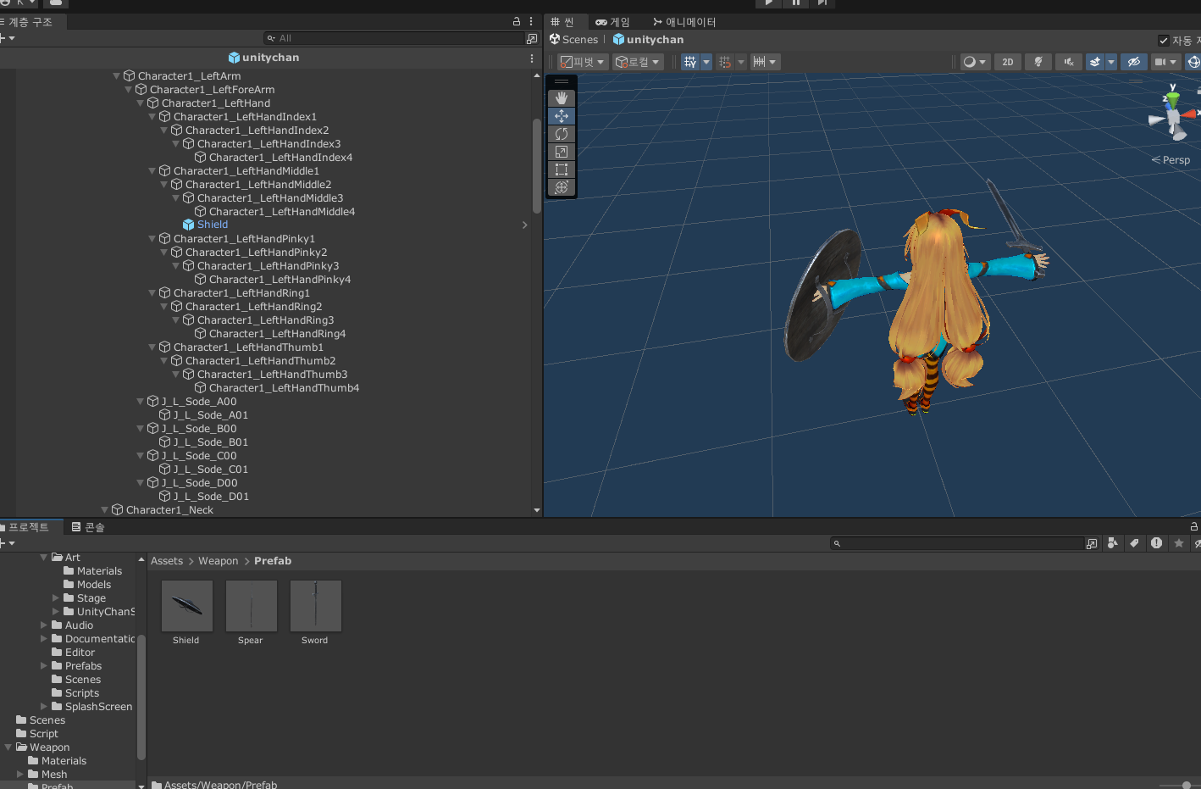Toggle hidden objects visibility in scene

tap(1133, 62)
